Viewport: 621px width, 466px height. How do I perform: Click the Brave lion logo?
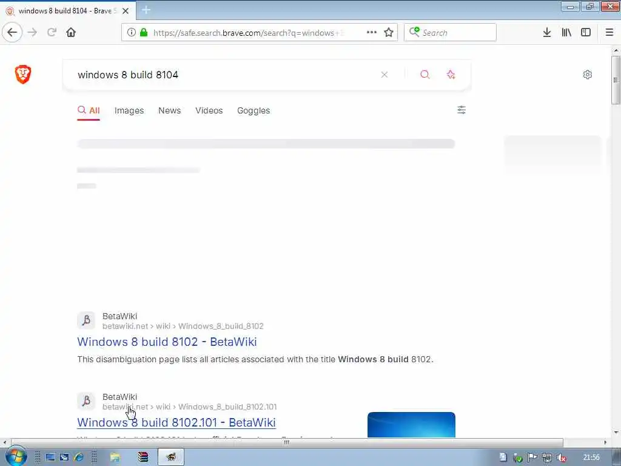[23, 74]
